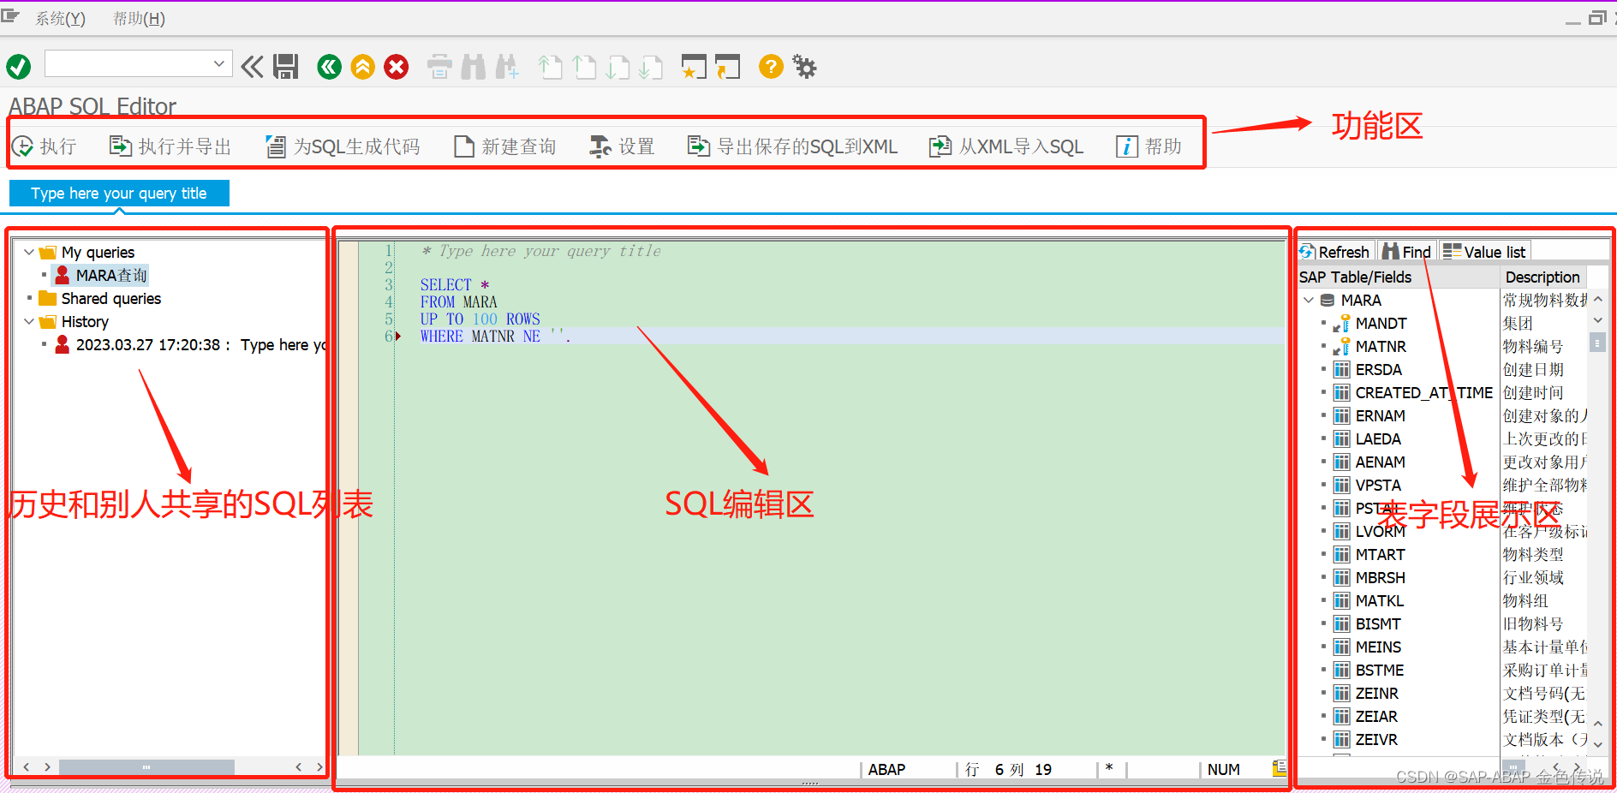Click the 帮助 info button in toolbar

[1149, 146]
